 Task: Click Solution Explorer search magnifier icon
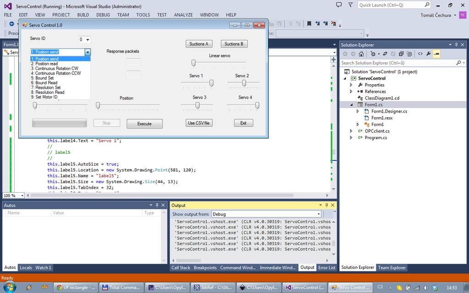pyautogui.click(x=458, y=63)
